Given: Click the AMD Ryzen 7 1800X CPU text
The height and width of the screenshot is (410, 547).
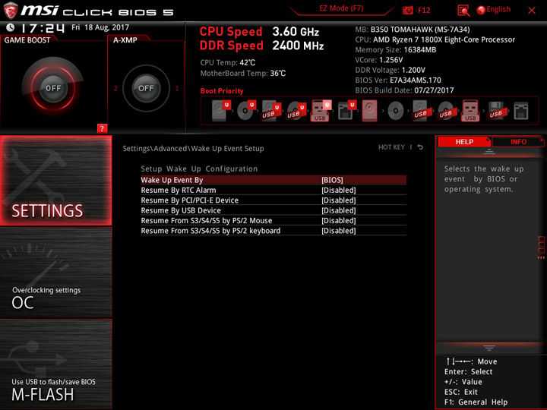Looking at the screenshot, I should [x=435, y=39].
